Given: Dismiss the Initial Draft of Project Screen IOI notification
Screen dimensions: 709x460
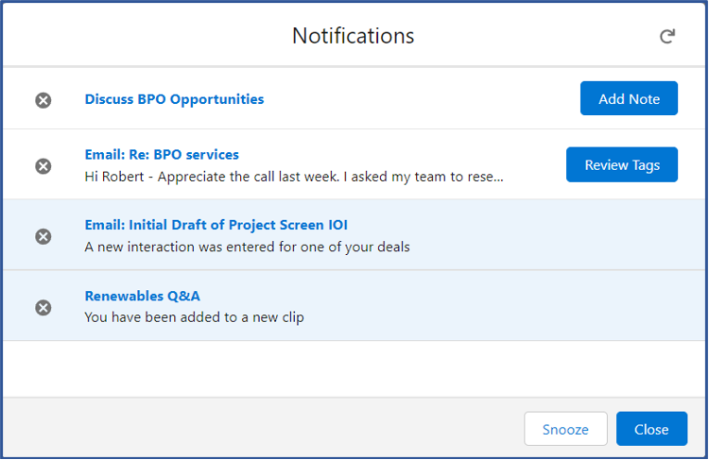Looking at the screenshot, I should coord(43,236).
